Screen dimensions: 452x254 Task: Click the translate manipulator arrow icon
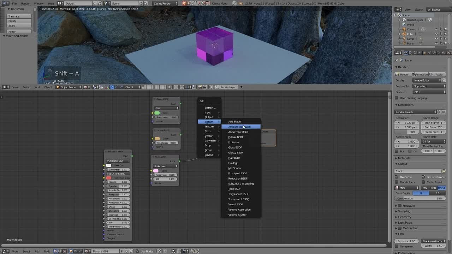(x=112, y=87)
